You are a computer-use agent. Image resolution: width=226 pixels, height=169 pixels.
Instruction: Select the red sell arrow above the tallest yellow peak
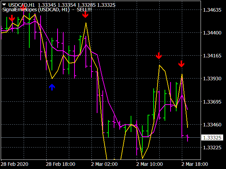tap(85, 14)
